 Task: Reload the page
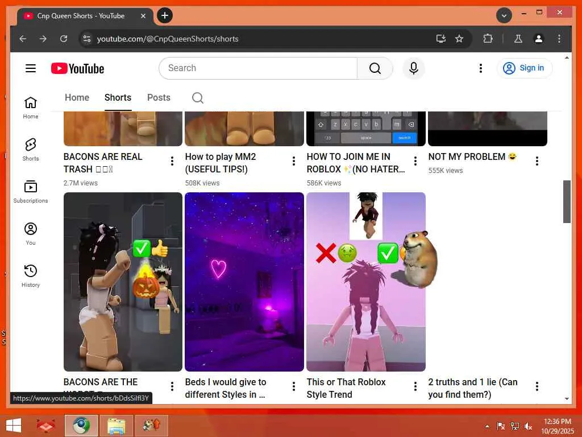(64, 39)
